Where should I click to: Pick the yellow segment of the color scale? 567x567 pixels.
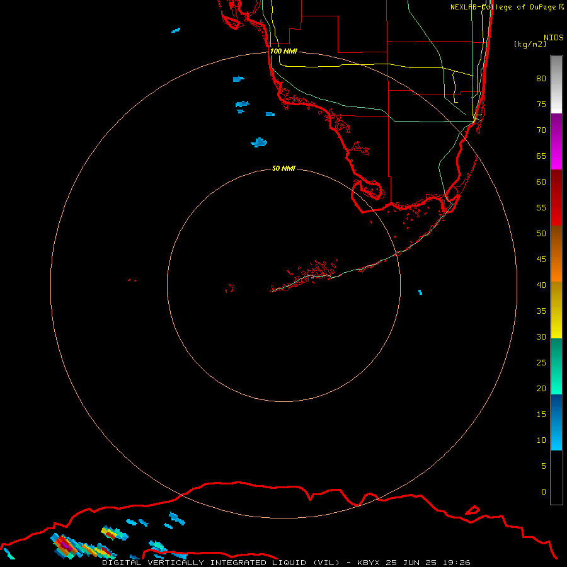coord(556,310)
